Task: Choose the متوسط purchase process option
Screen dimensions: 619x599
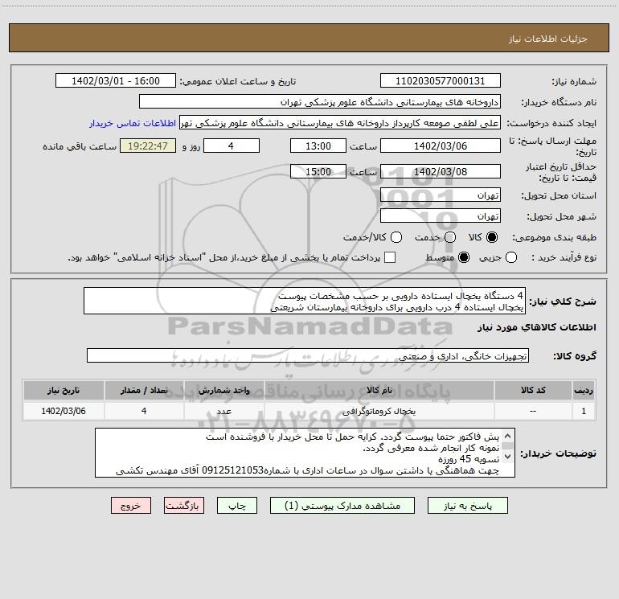Action: pyautogui.click(x=464, y=257)
